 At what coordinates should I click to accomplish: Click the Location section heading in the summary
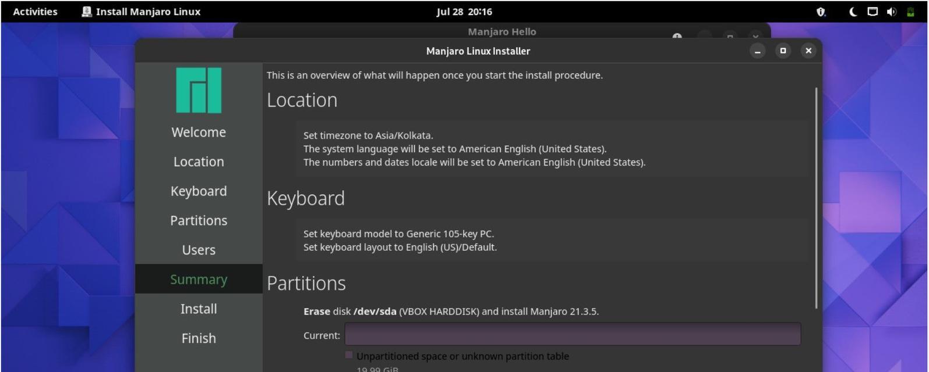(302, 100)
